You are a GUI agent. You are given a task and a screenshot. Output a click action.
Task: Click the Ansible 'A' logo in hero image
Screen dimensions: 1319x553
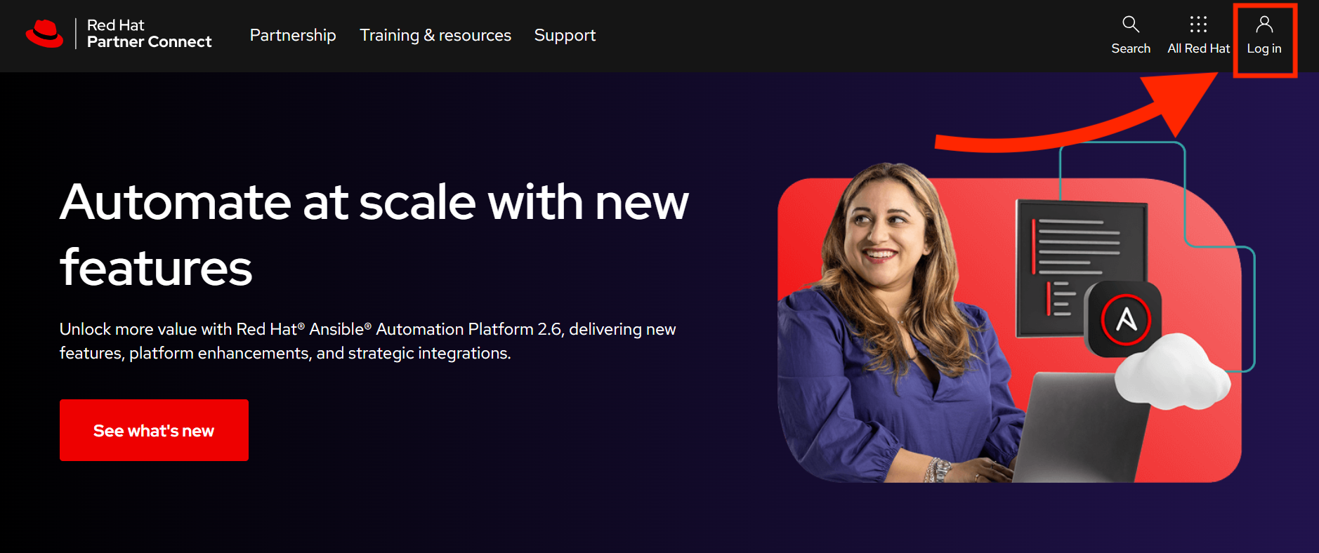point(1125,319)
